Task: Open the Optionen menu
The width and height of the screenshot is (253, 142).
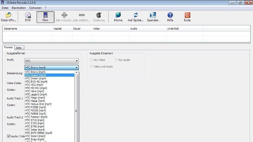Action: click(x=35, y=8)
